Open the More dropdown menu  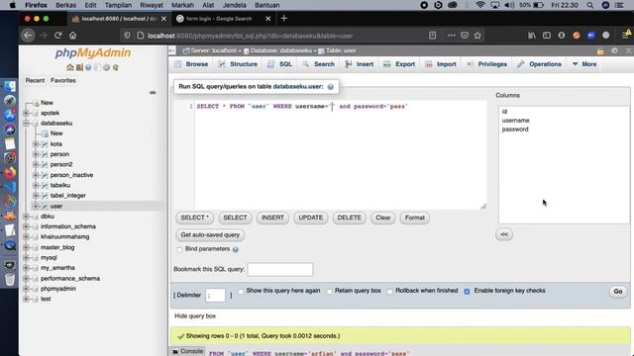584,64
